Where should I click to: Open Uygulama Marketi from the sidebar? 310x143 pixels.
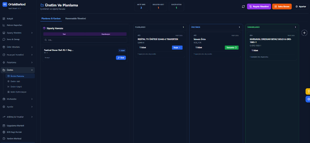pyautogui.click(x=15, y=125)
